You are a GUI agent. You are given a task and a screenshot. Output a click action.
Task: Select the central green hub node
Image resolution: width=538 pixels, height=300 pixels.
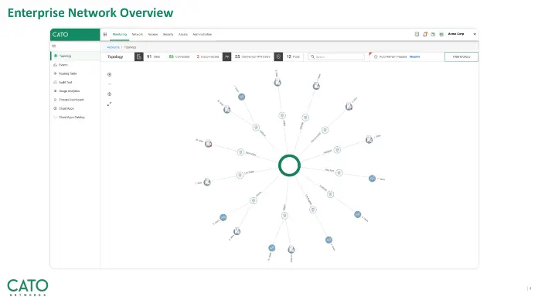(x=289, y=165)
